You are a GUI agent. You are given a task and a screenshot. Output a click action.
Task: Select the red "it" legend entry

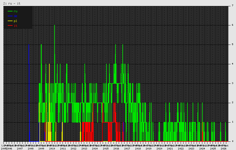tap(13, 26)
